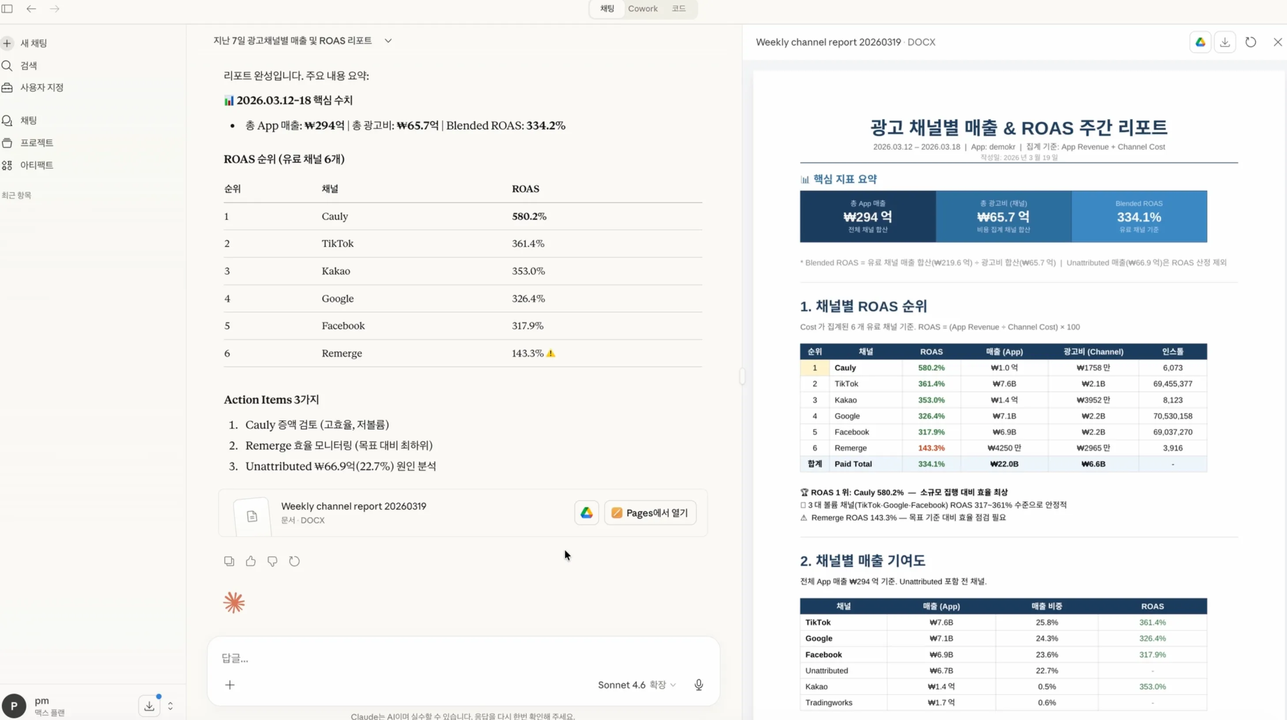Viewport: 1287px width, 720px height.
Task: Click the panel resize handle divider
Action: (742, 376)
